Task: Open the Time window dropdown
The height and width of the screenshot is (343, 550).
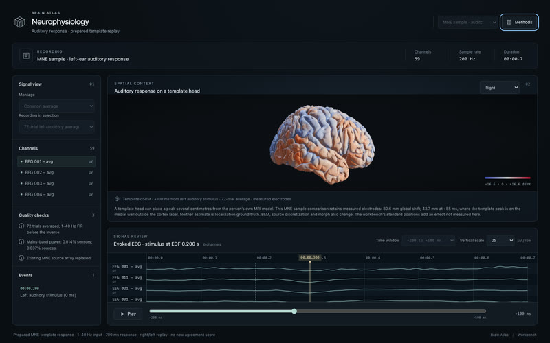Action: click(x=428, y=241)
